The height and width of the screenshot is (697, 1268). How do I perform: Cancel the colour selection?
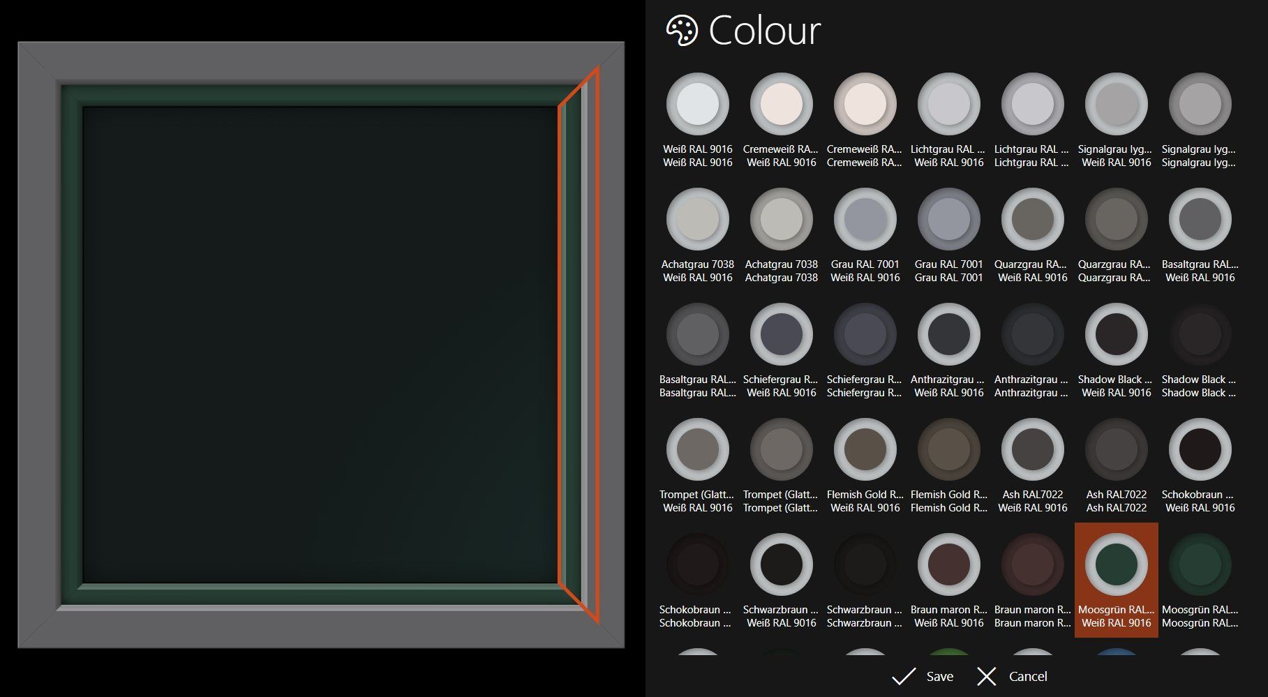1012,676
